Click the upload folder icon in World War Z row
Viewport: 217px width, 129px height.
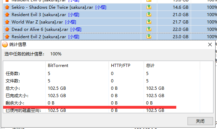pyautogui.click(x=149, y=22)
